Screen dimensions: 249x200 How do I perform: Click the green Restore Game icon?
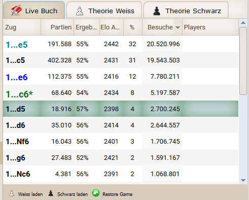tap(96, 193)
